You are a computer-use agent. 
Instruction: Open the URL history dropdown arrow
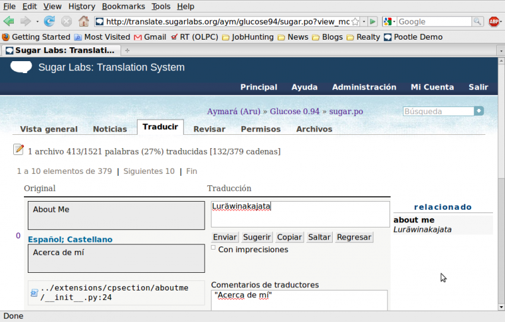coord(365,21)
